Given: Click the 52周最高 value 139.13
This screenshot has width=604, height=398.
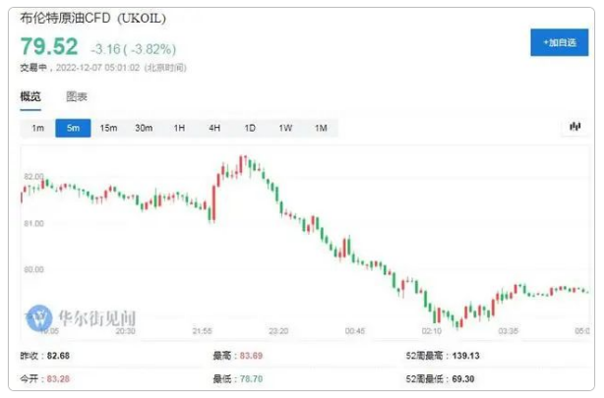Looking at the screenshot, I should click(x=465, y=356).
